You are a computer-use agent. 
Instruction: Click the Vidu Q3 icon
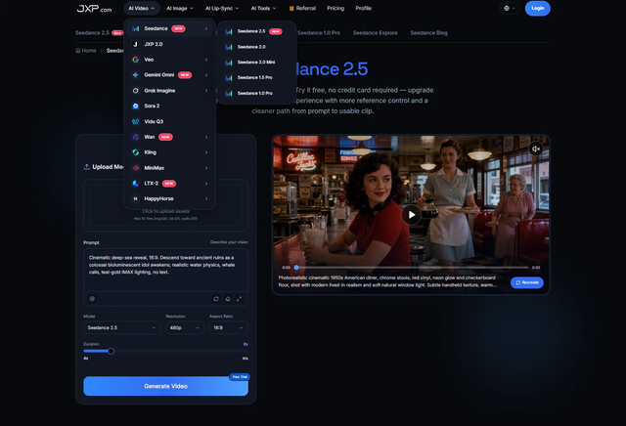tap(136, 122)
